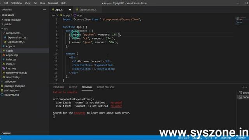Viewport: 249px width, 140px height.
Task: Click line number 10 in the gutter
Action: pos(56,54)
